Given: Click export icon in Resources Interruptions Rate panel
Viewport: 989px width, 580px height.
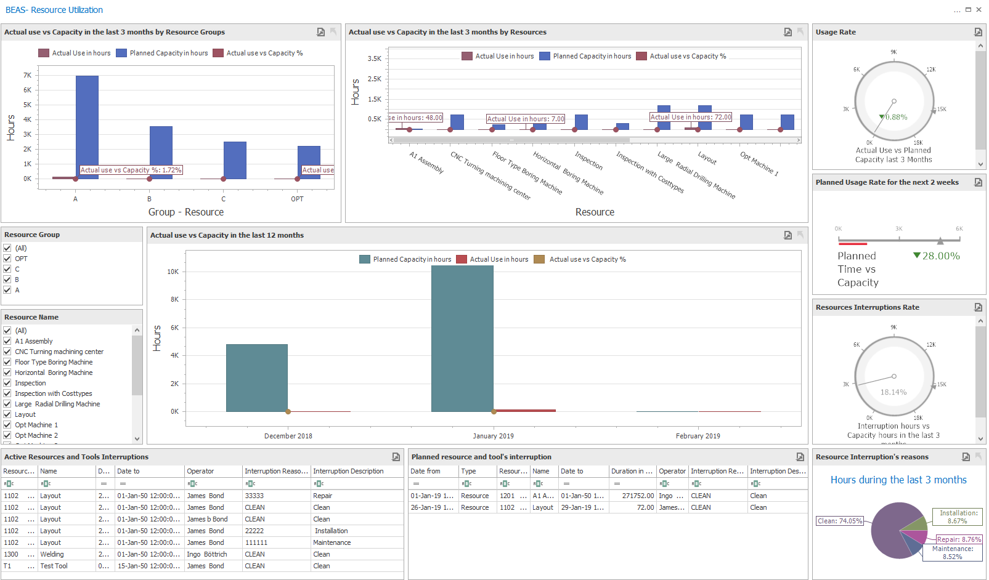Looking at the screenshot, I should point(978,307).
